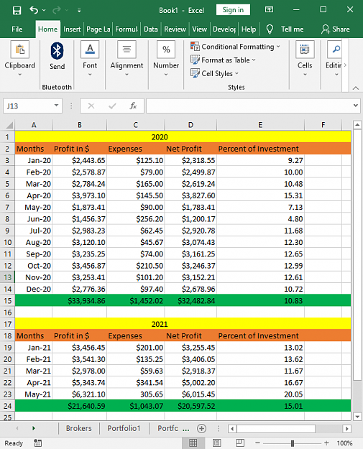
Task: Open the Portfolio1 sheet tab
Action: [124, 428]
